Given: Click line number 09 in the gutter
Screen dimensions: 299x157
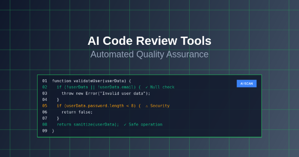Looking at the screenshot, I should [45, 131].
